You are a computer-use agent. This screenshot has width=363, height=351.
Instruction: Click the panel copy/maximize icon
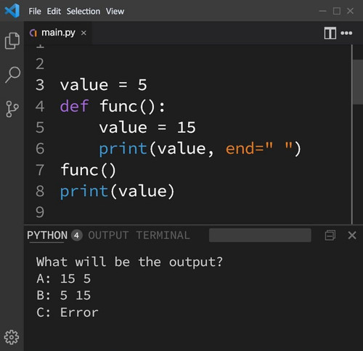[330, 235]
